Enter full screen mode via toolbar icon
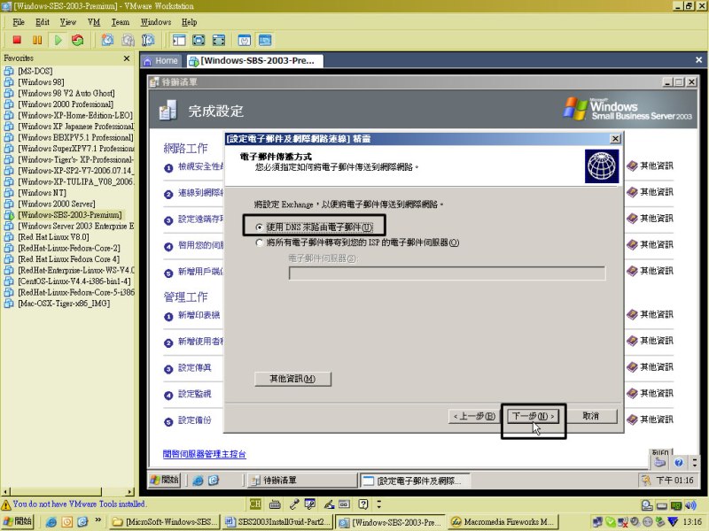 tap(219, 40)
